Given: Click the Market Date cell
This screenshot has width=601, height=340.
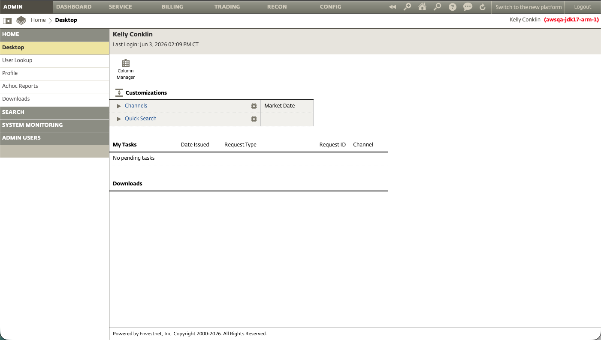Looking at the screenshot, I should click(x=287, y=106).
